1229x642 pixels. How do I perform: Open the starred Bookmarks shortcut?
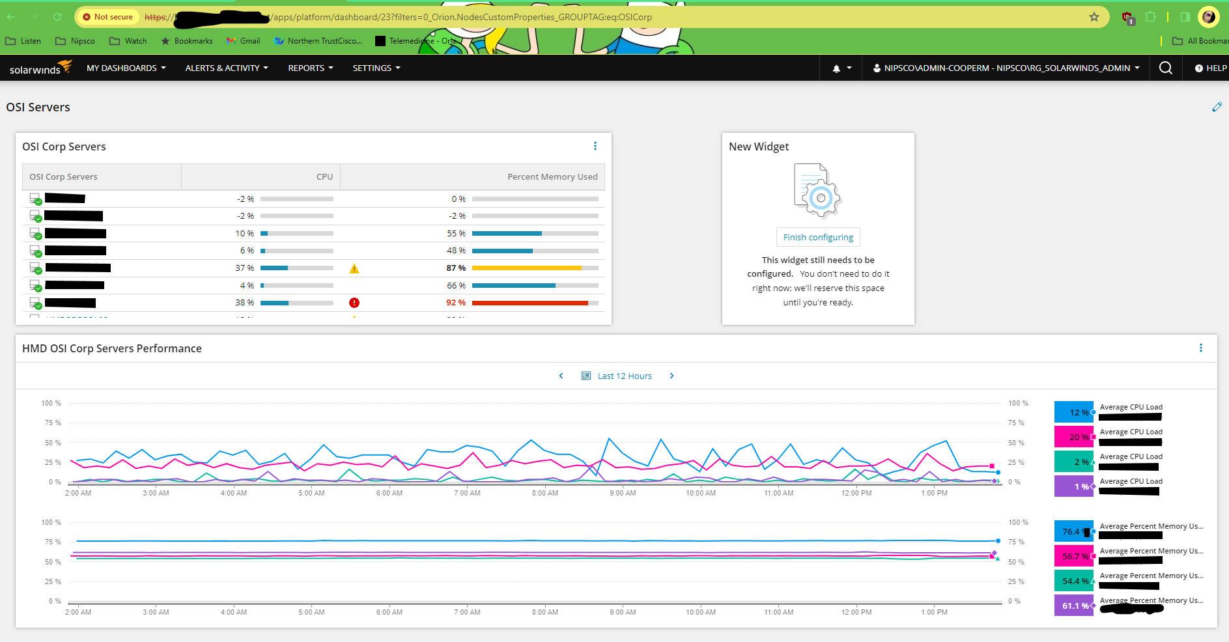[187, 41]
